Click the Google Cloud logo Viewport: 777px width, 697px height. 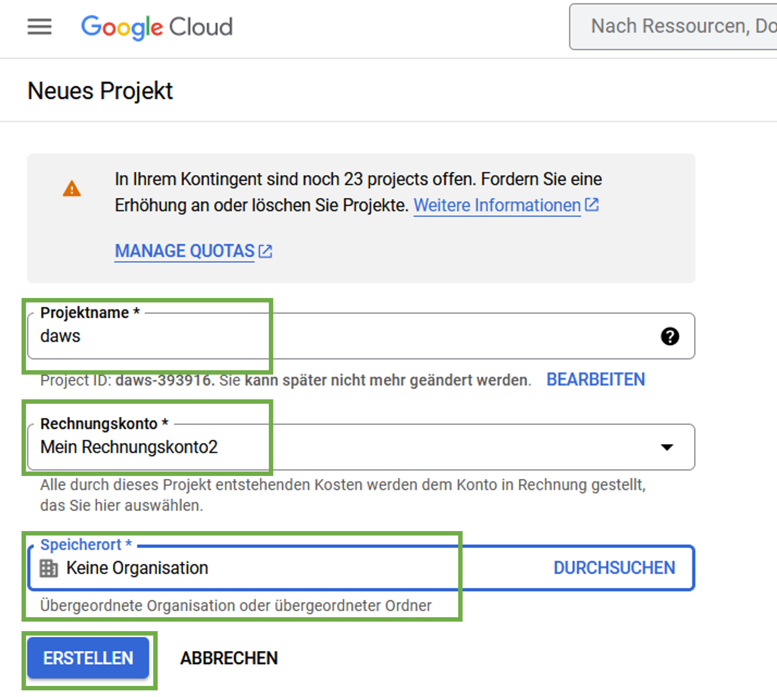pos(157,27)
